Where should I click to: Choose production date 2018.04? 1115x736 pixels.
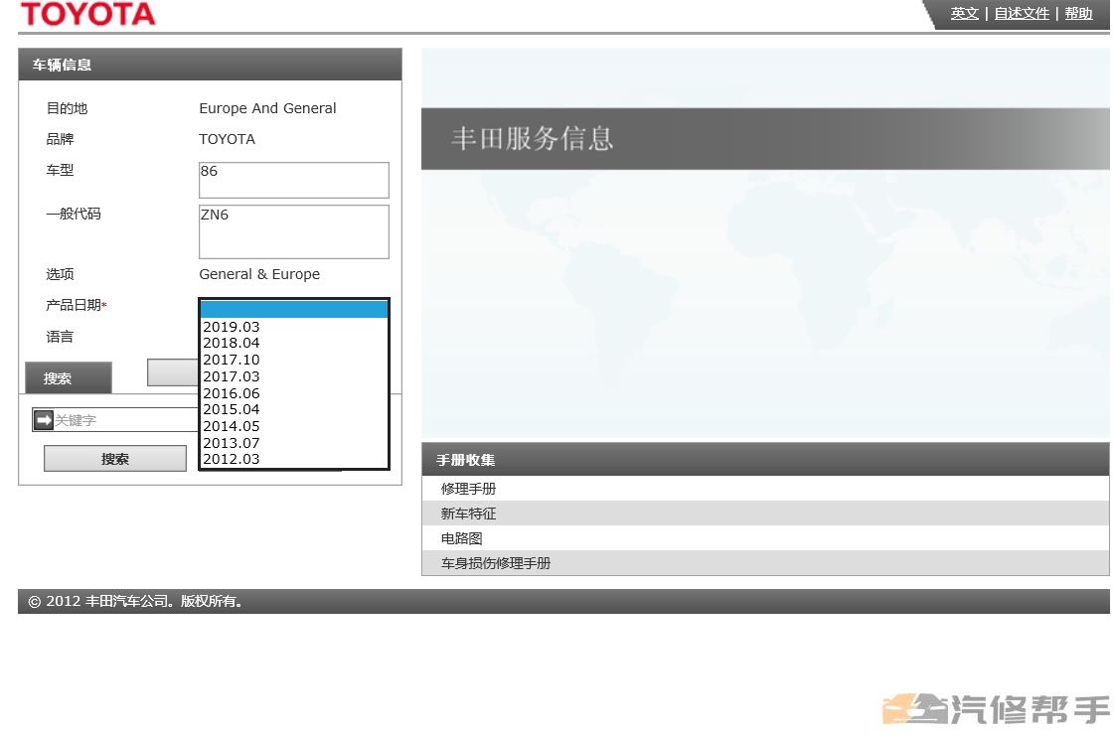[x=294, y=343]
